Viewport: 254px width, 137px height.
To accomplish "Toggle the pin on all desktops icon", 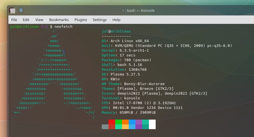I will [x=21, y=11].
